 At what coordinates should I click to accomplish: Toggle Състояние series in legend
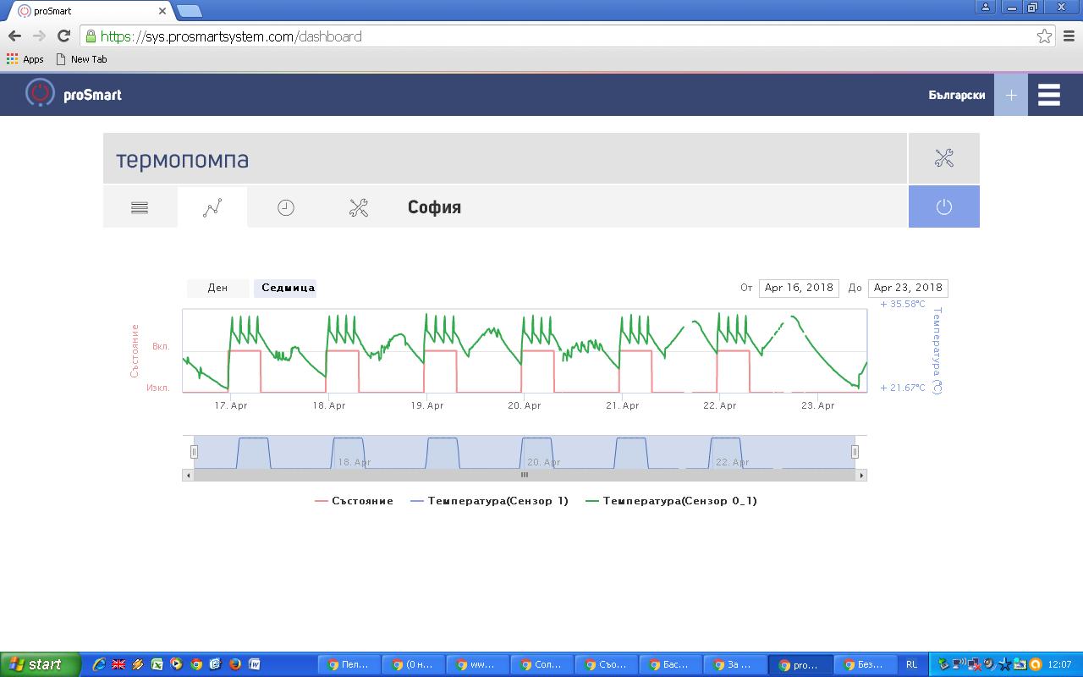tap(354, 501)
